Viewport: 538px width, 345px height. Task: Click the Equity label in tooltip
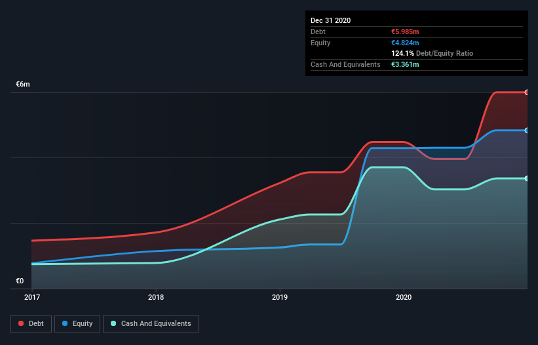point(320,43)
